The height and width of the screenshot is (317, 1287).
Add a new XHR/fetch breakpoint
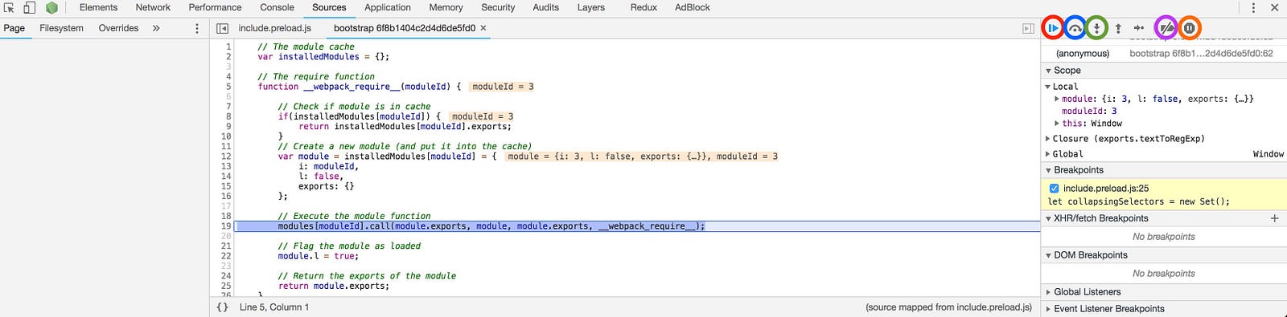pos(1274,218)
